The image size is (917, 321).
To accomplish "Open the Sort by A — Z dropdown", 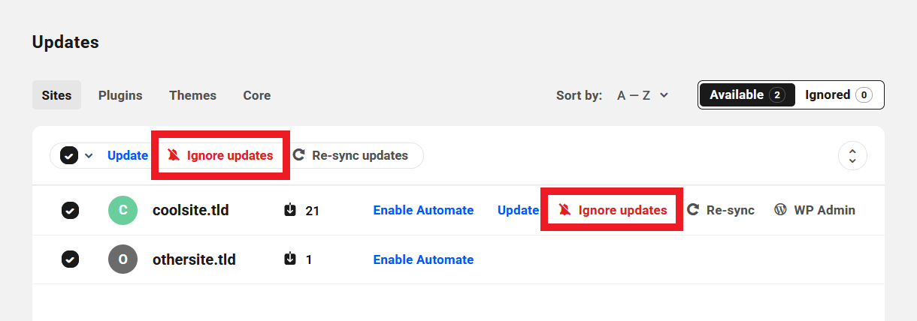I will (x=643, y=95).
